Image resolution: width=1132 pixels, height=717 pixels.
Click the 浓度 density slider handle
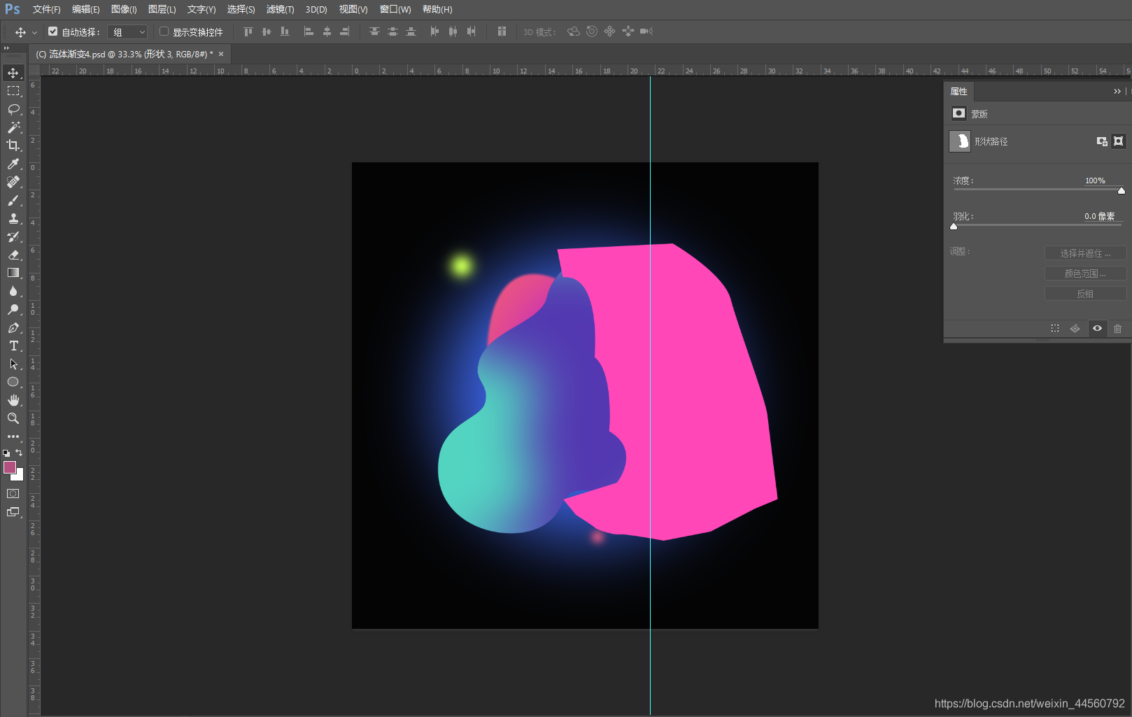tap(1122, 191)
